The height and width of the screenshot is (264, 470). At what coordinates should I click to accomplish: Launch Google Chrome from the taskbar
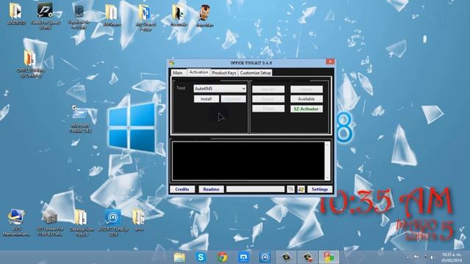[x=222, y=257]
